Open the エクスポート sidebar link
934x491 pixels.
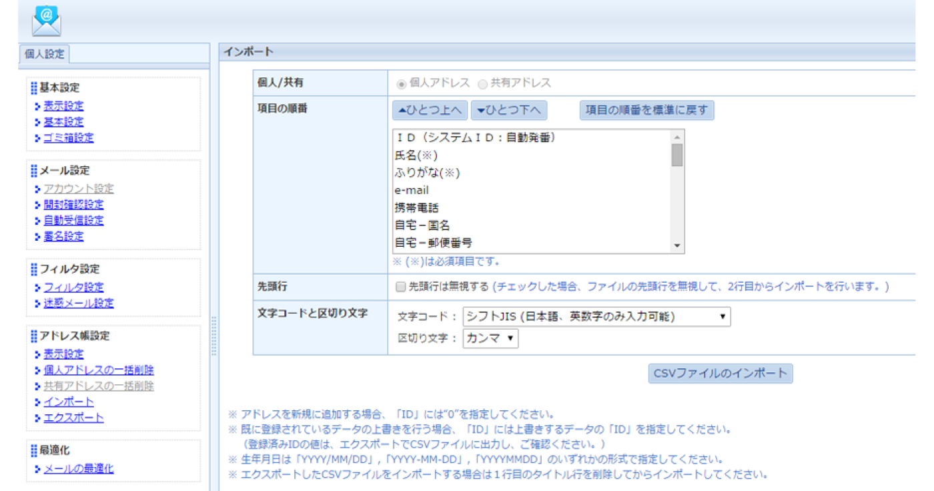[x=73, y=418]
